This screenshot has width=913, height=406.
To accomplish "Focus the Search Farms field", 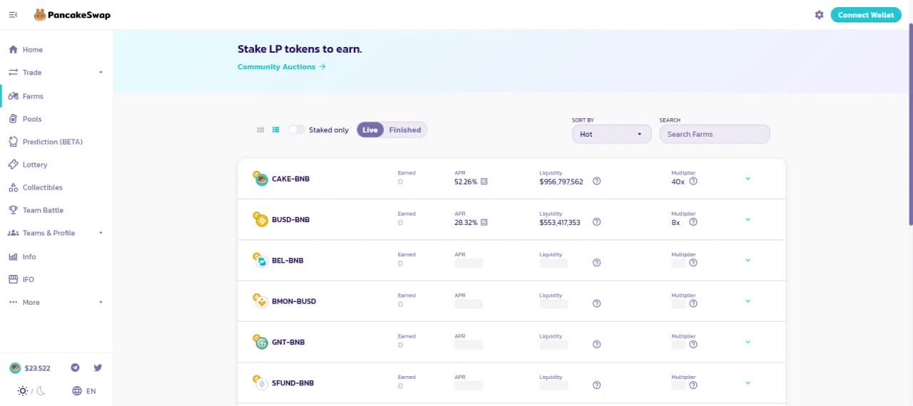I will pyautogui.click(x=715, y=134).
